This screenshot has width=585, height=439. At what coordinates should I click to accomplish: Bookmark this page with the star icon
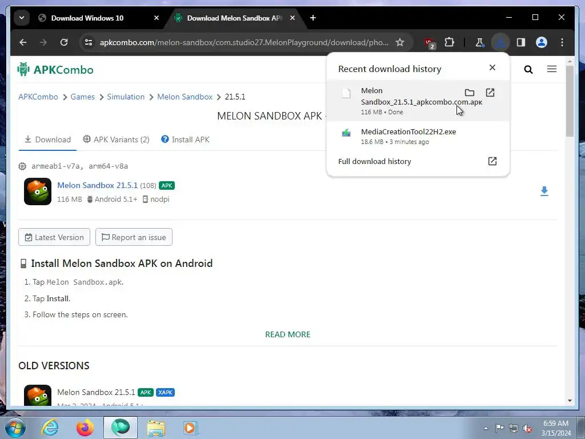click(x=400, y=42)
